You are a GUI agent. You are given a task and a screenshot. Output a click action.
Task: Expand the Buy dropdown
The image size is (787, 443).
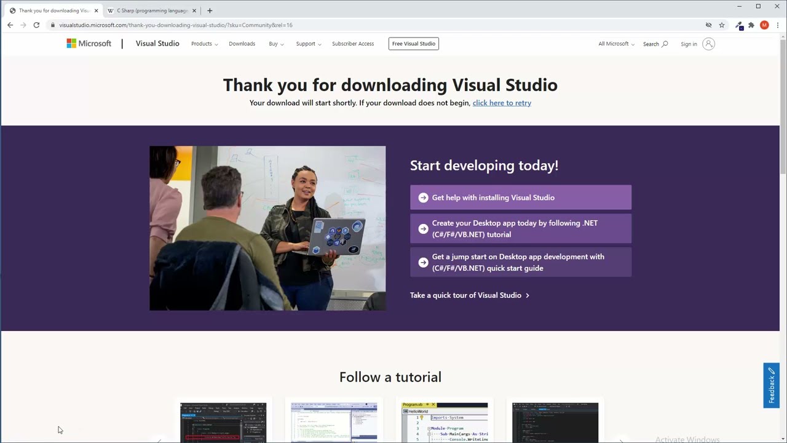tap(276, 44)
